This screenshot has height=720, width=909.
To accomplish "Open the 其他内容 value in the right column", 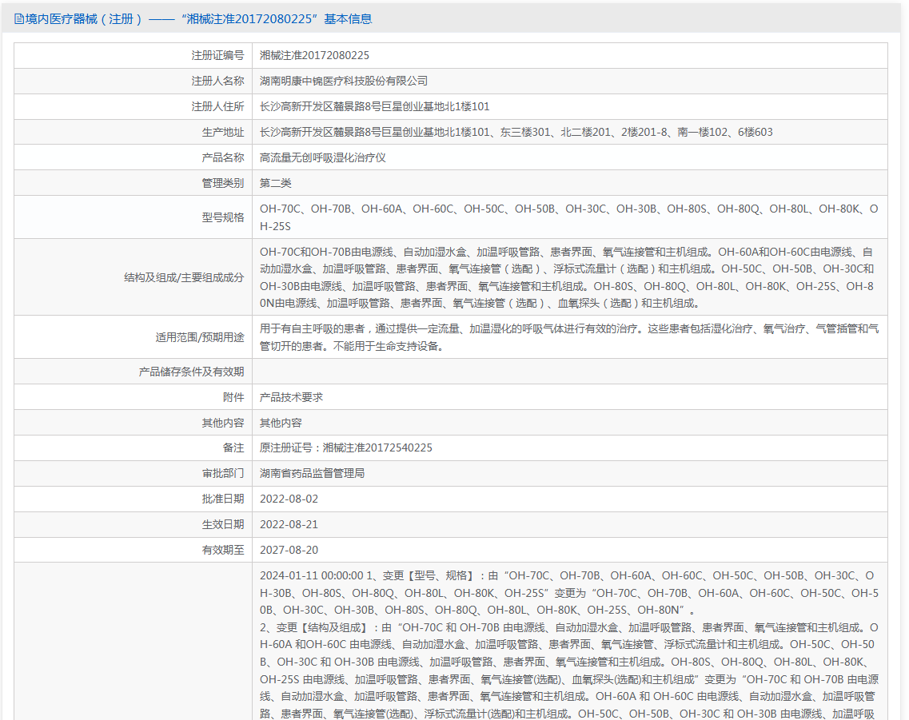I will (x=281, y=423).
